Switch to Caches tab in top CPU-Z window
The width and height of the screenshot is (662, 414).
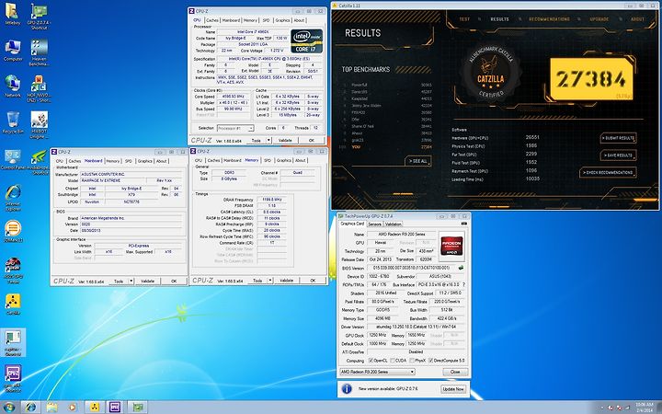click(x=212, y=20)
